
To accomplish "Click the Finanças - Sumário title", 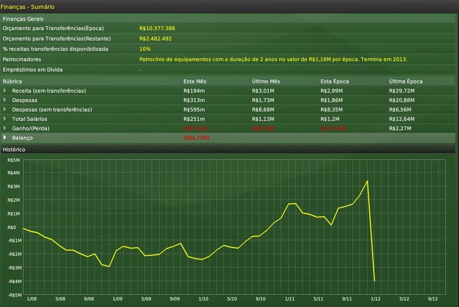I will coord(27,7).
